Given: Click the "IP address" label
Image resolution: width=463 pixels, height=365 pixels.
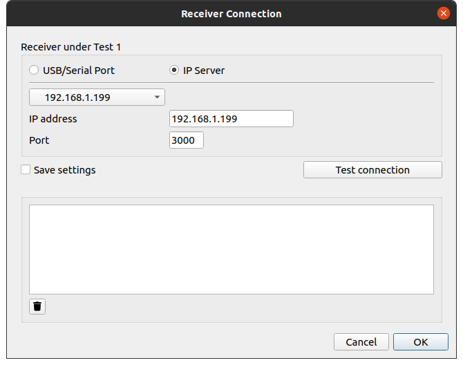Looking at the screenshot, I should pyautogui.click(x=53, y=119).
